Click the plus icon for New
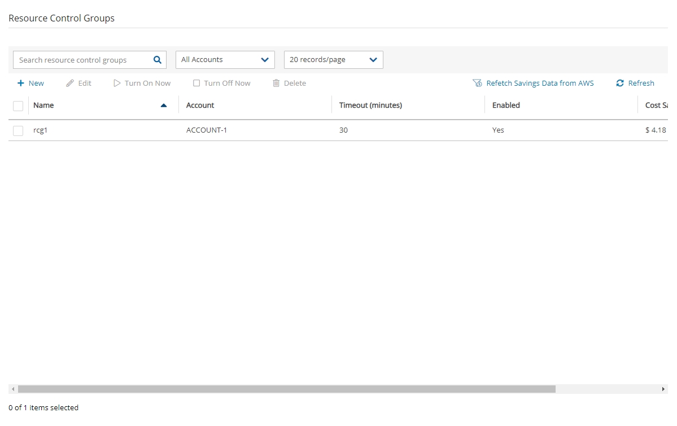This screenshot has height=426, width=677. pos(21,83)
